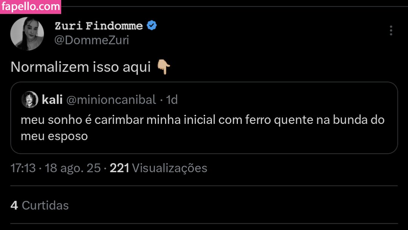View the 221 Visualizações count

[x=158, y=168]
